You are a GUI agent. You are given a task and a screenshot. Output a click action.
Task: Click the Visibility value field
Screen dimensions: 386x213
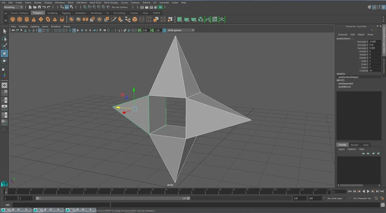(x=375, y=71)
